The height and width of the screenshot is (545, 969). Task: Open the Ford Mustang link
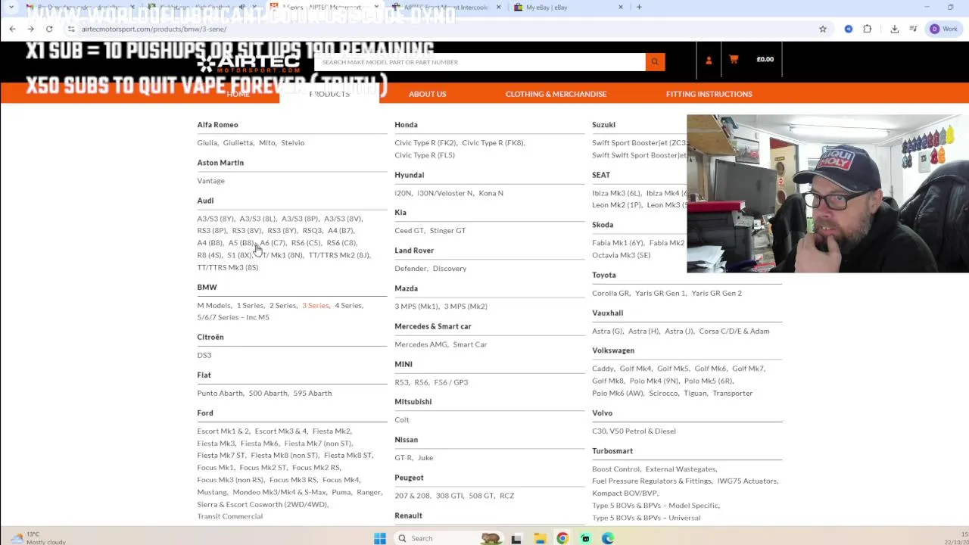211,492
